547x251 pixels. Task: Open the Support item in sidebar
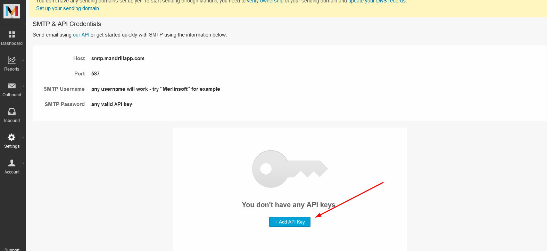(12, 249)
